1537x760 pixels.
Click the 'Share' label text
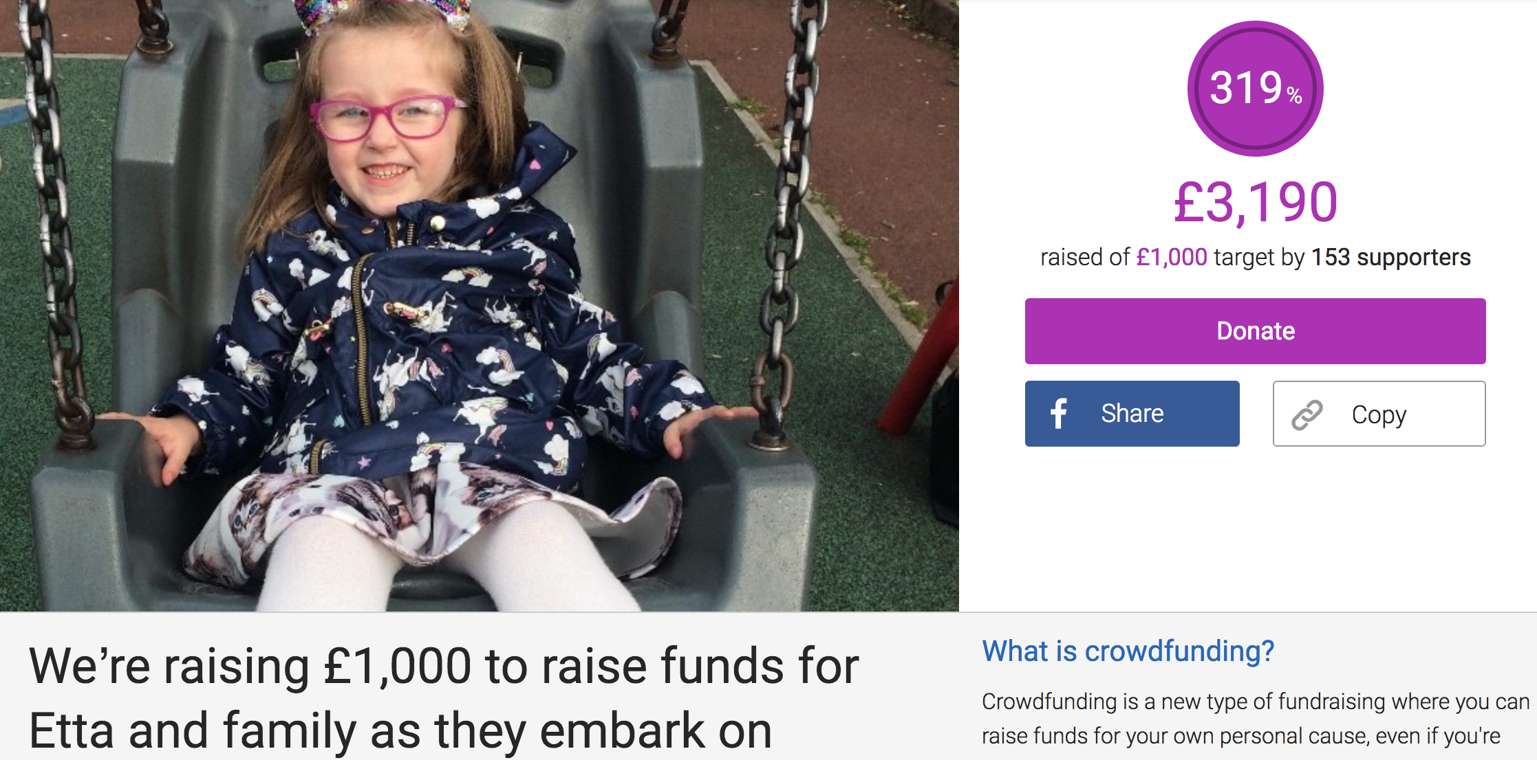pyautogui.click(x=1132, y=414)
